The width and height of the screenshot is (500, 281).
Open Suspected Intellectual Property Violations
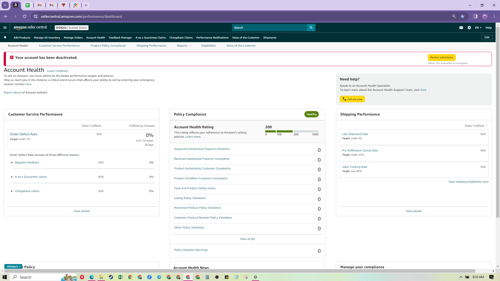[202, 149]
